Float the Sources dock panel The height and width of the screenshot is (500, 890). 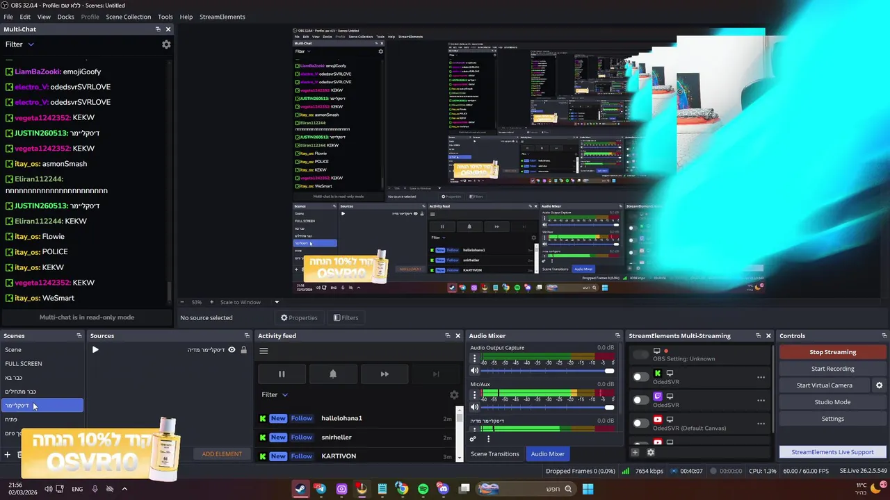(x=247, y=335)
